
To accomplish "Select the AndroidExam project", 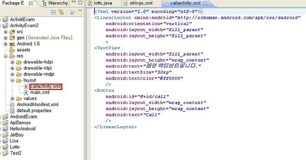I will pyautogui.click(x=23, y=117).
